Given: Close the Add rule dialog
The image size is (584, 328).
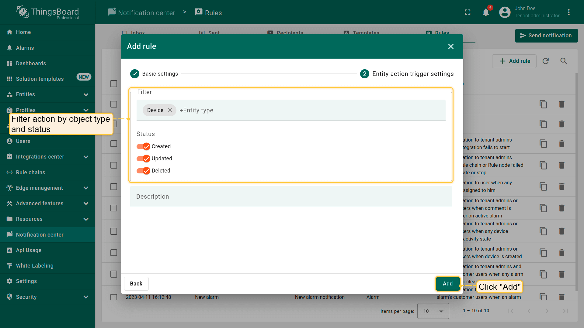Looking at the screenshot, I should 451,46.
